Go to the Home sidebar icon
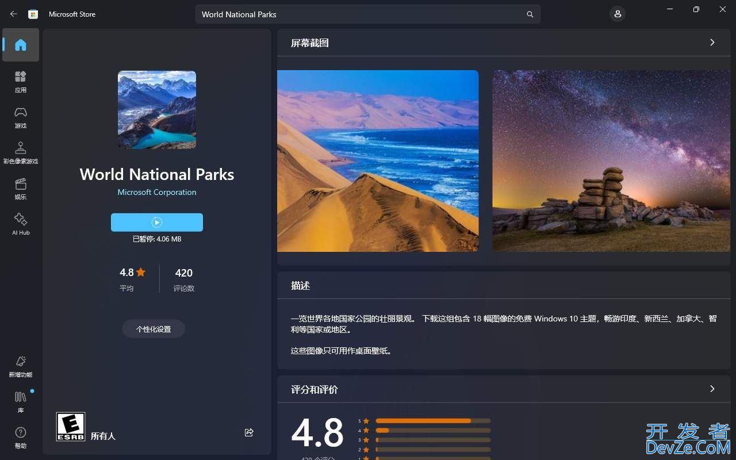This screenshot has height=460, width=736. [x=21, y=45]
